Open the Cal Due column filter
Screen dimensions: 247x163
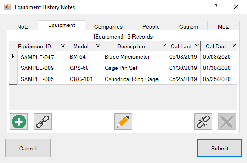click(x=234, y=46)
